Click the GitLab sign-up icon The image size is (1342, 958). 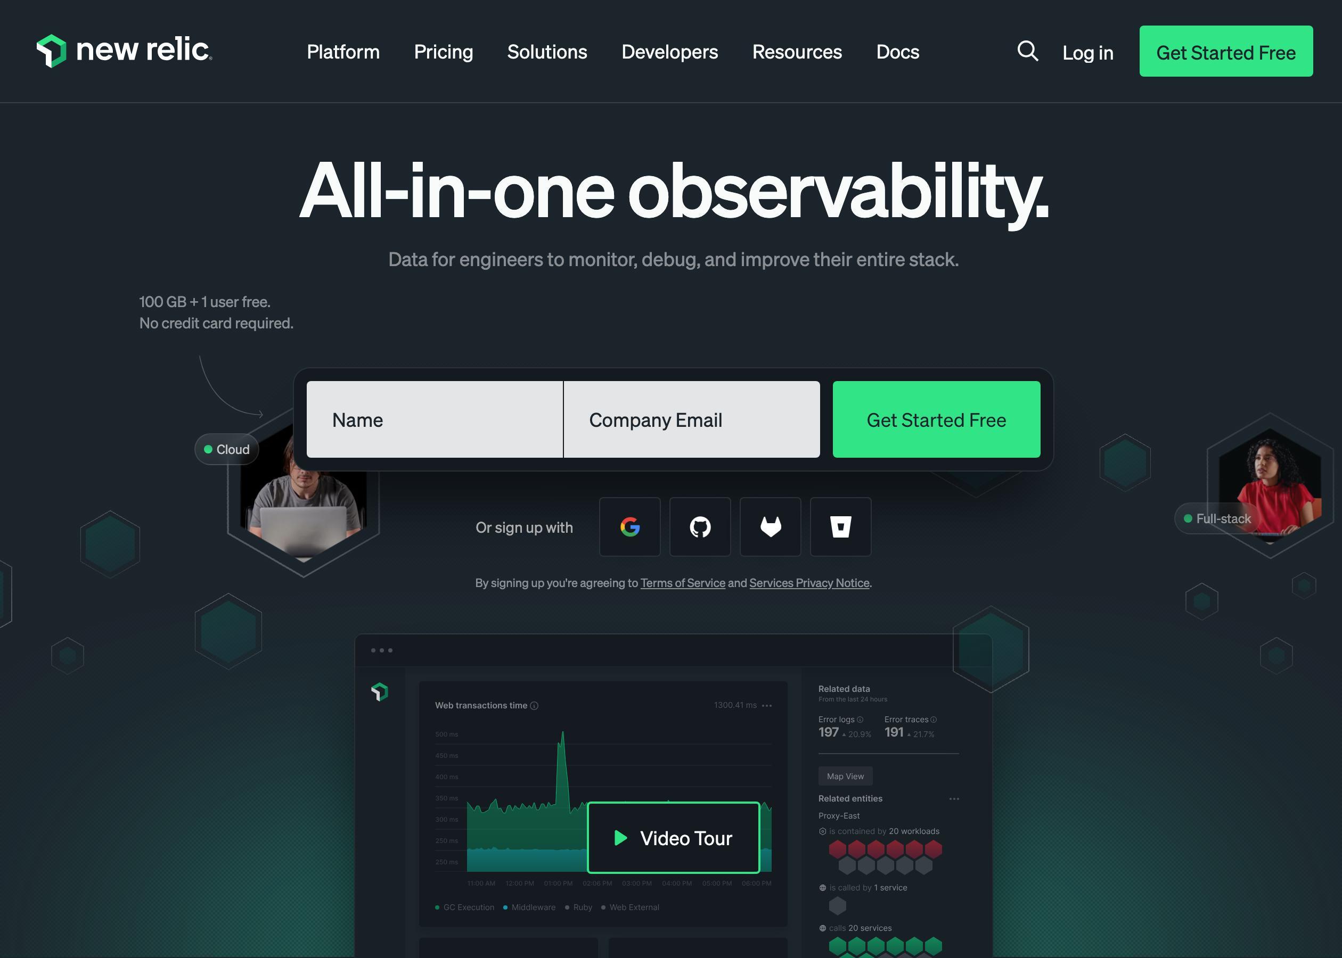point(770,526)
